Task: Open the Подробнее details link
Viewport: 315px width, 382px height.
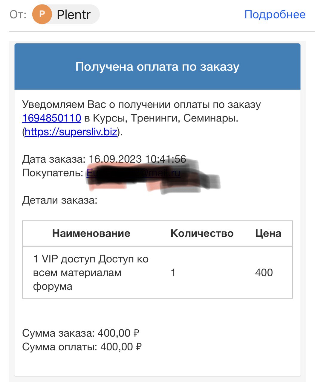Action: click(275, 14)
